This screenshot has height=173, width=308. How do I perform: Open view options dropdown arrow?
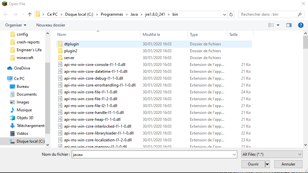coord(278,25)
